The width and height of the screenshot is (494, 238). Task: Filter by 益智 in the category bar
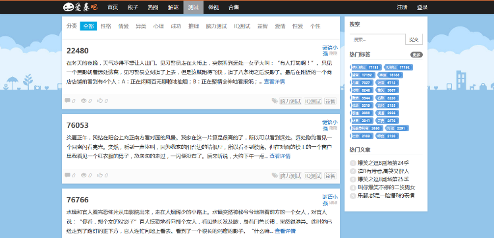click(262, 26)
